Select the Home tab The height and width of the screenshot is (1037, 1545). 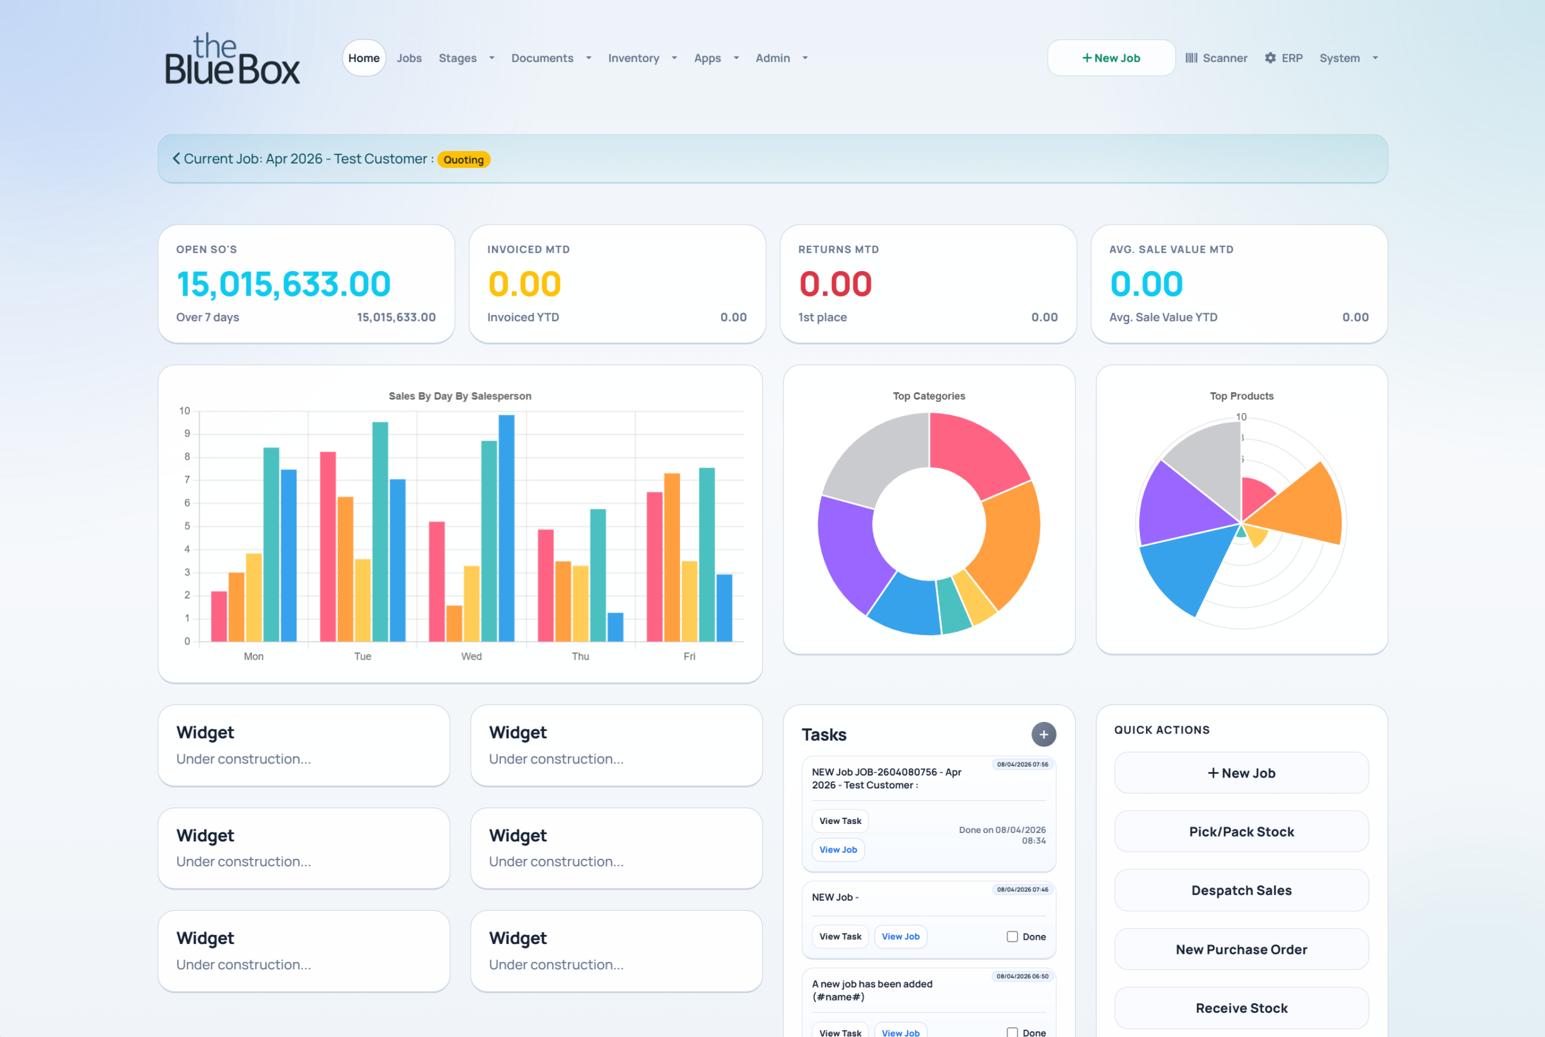pyautogui.click(x=363, y=58)
